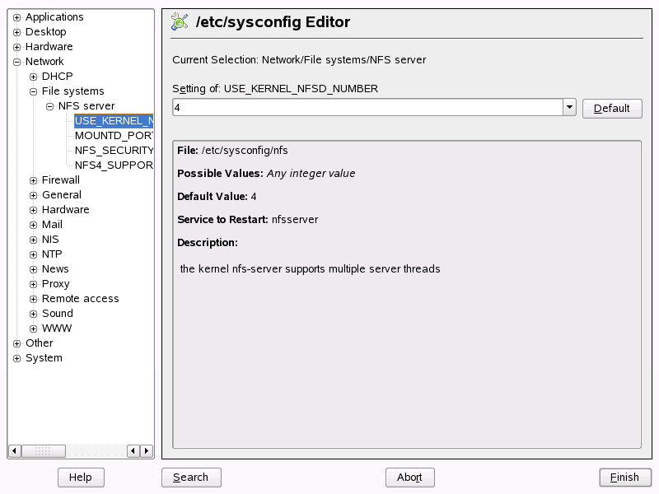The image size is (659, 494).
Task: Expand the NTP node
Action: point(33,254)
